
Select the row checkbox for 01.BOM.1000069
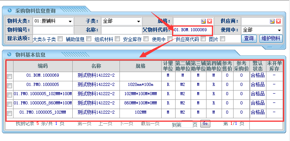[9, 76]
